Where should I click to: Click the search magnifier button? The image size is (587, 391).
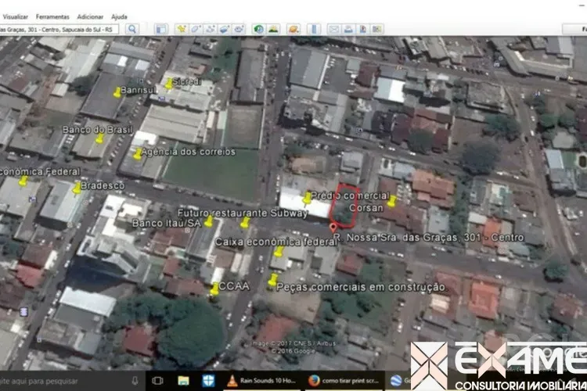132,29
